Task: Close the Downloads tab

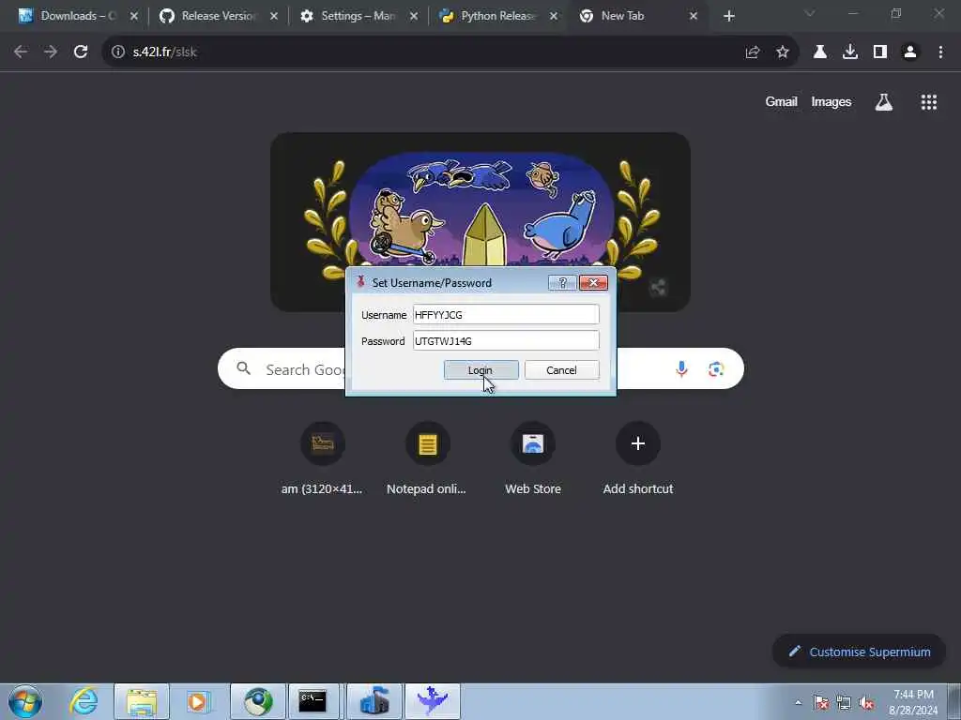Action: [134, 16]
